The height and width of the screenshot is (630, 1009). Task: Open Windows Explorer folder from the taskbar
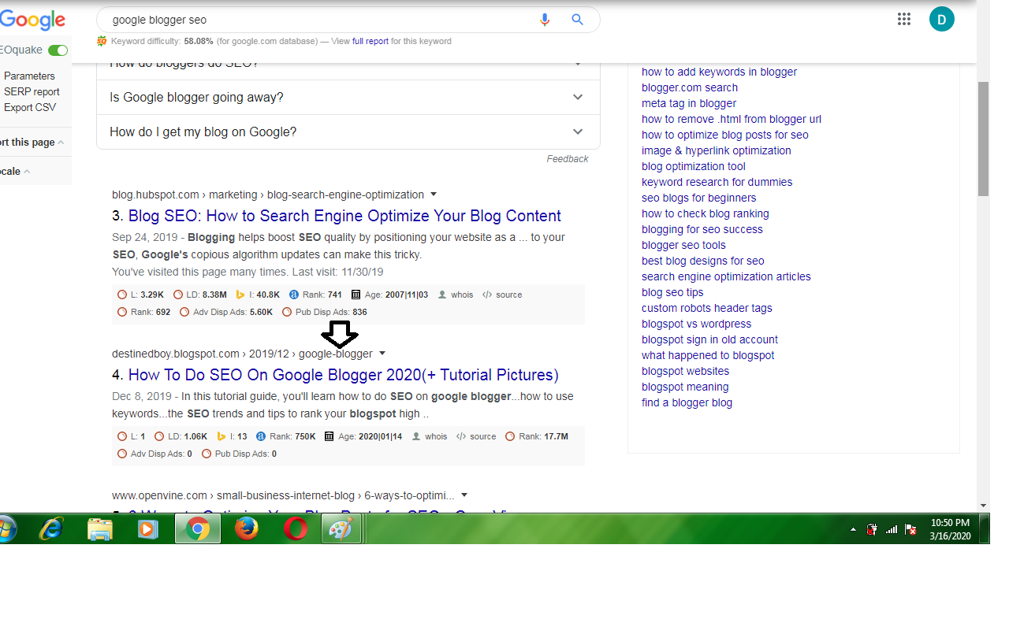[100, 529]
